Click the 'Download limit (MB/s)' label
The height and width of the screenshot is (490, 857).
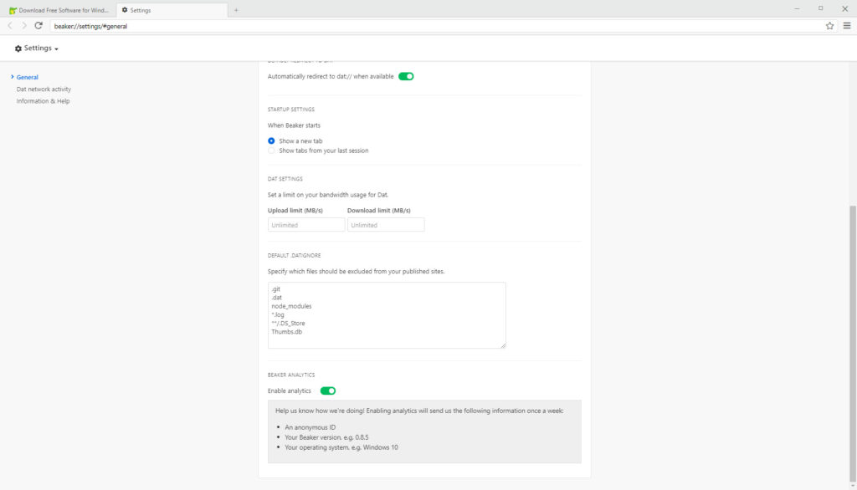tap(379, 211)
